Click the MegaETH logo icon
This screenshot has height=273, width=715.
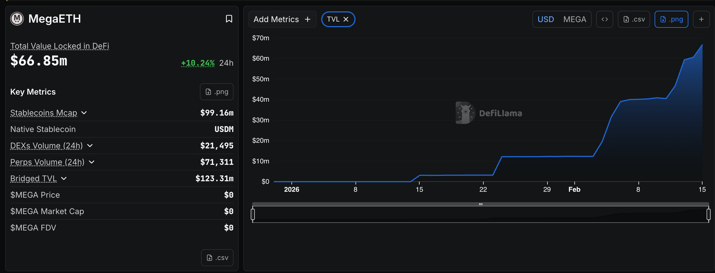click(17, 19)
